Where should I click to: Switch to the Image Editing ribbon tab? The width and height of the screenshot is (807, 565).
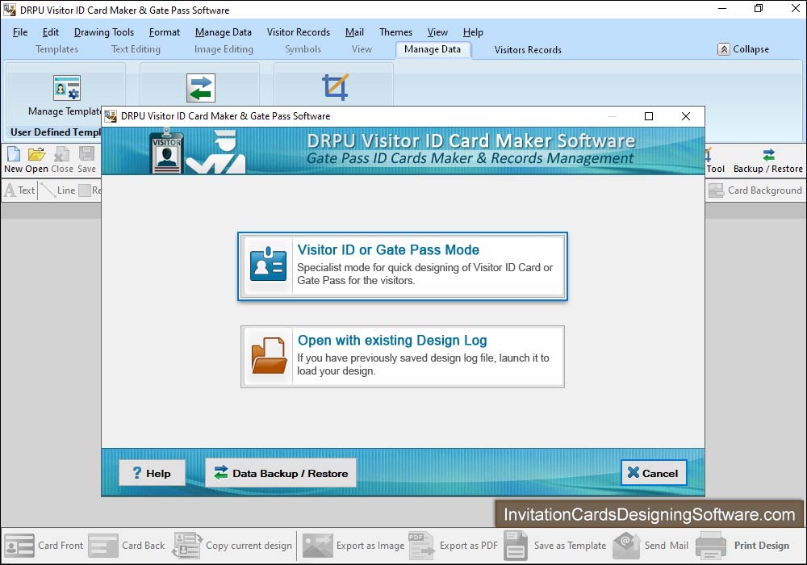[224, 49]
